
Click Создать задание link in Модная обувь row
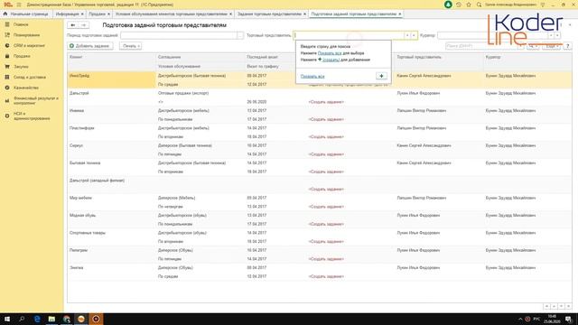point(326,224)
